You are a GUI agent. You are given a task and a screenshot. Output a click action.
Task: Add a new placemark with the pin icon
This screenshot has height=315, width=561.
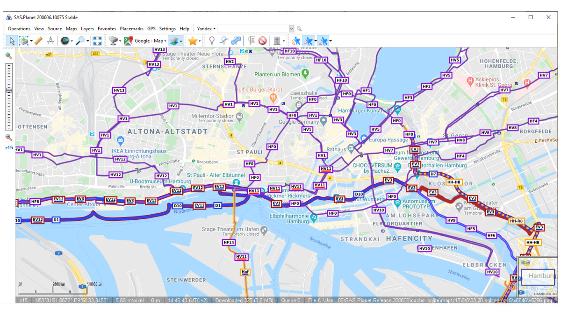pos(213,41)
